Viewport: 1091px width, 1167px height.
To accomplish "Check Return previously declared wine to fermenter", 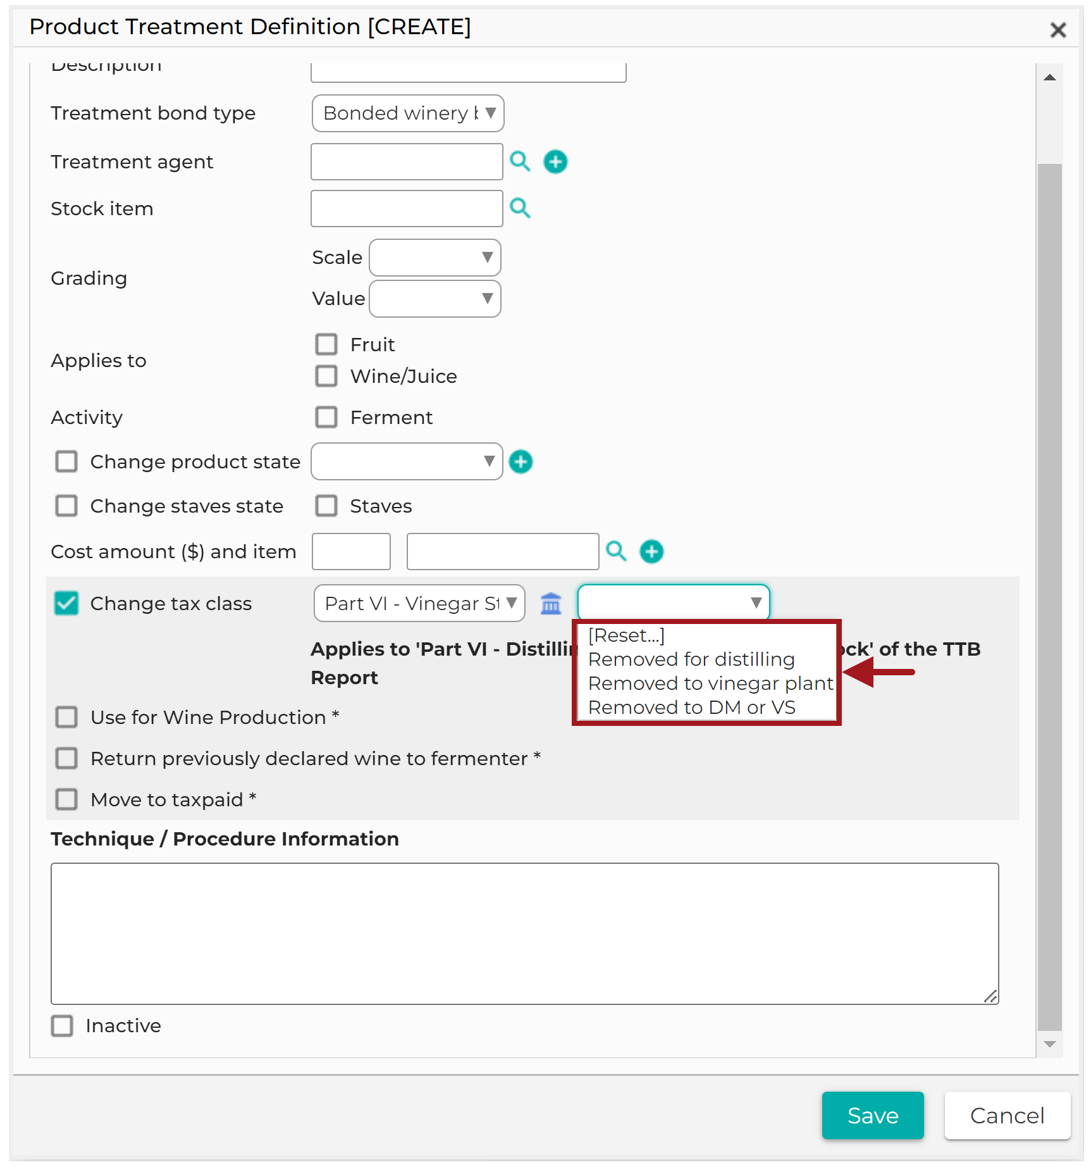I will tap(66, 758).
